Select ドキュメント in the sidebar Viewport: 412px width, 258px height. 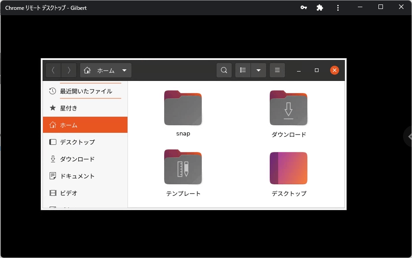tap(85, 176)
